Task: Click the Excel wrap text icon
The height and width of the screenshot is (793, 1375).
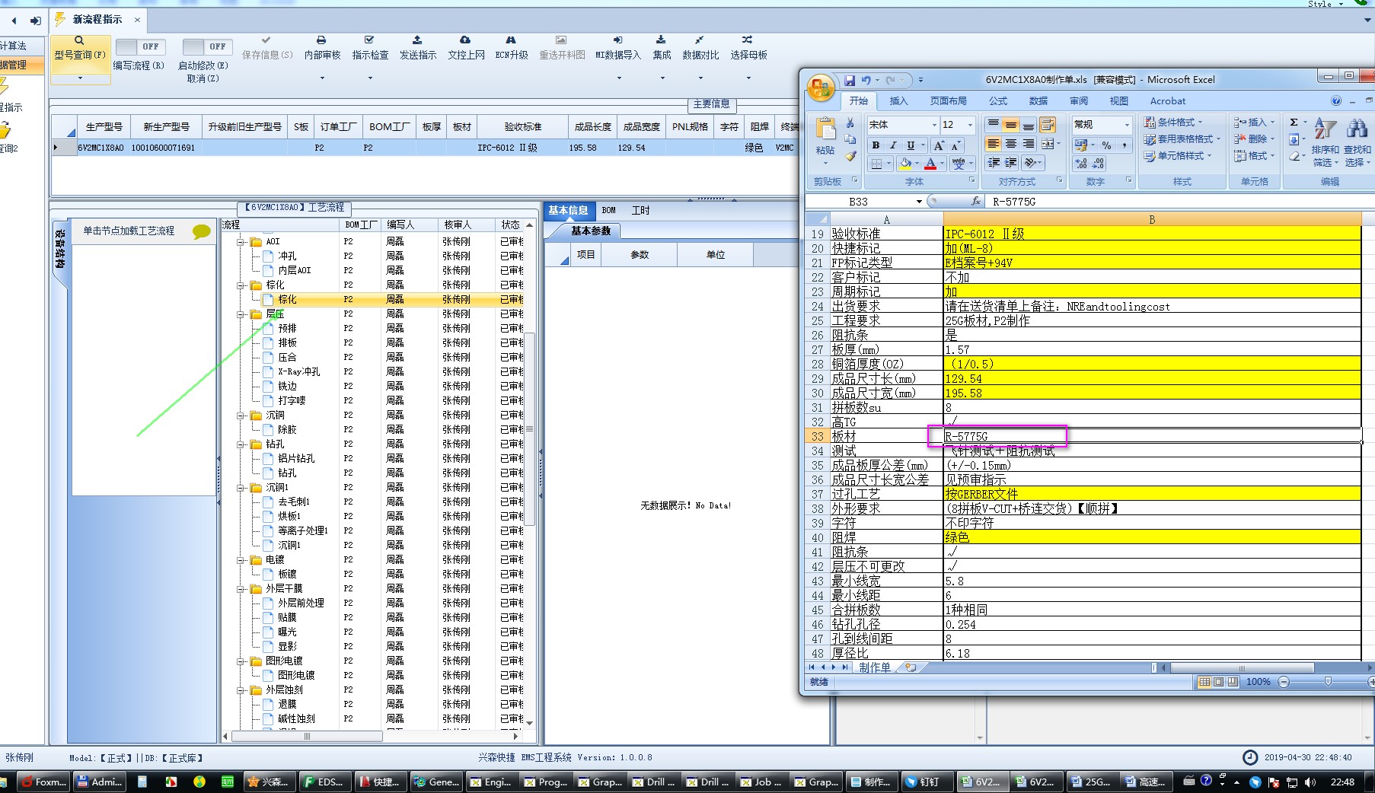Action: (x=1048, y=125)
